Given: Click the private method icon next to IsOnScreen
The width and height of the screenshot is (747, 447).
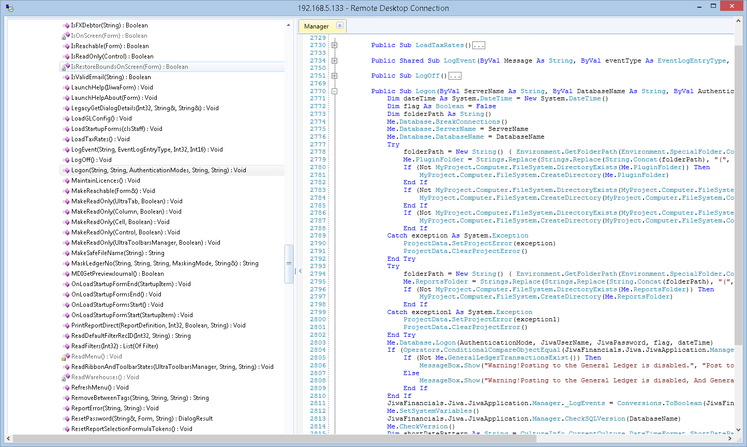Looking at the screenshot, I should (x=66, y=36).
